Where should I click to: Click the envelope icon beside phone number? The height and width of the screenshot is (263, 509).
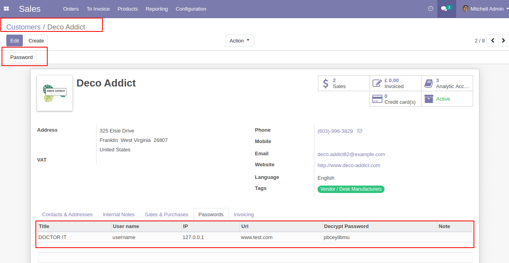pyautogui.click(x=360, y=131)
